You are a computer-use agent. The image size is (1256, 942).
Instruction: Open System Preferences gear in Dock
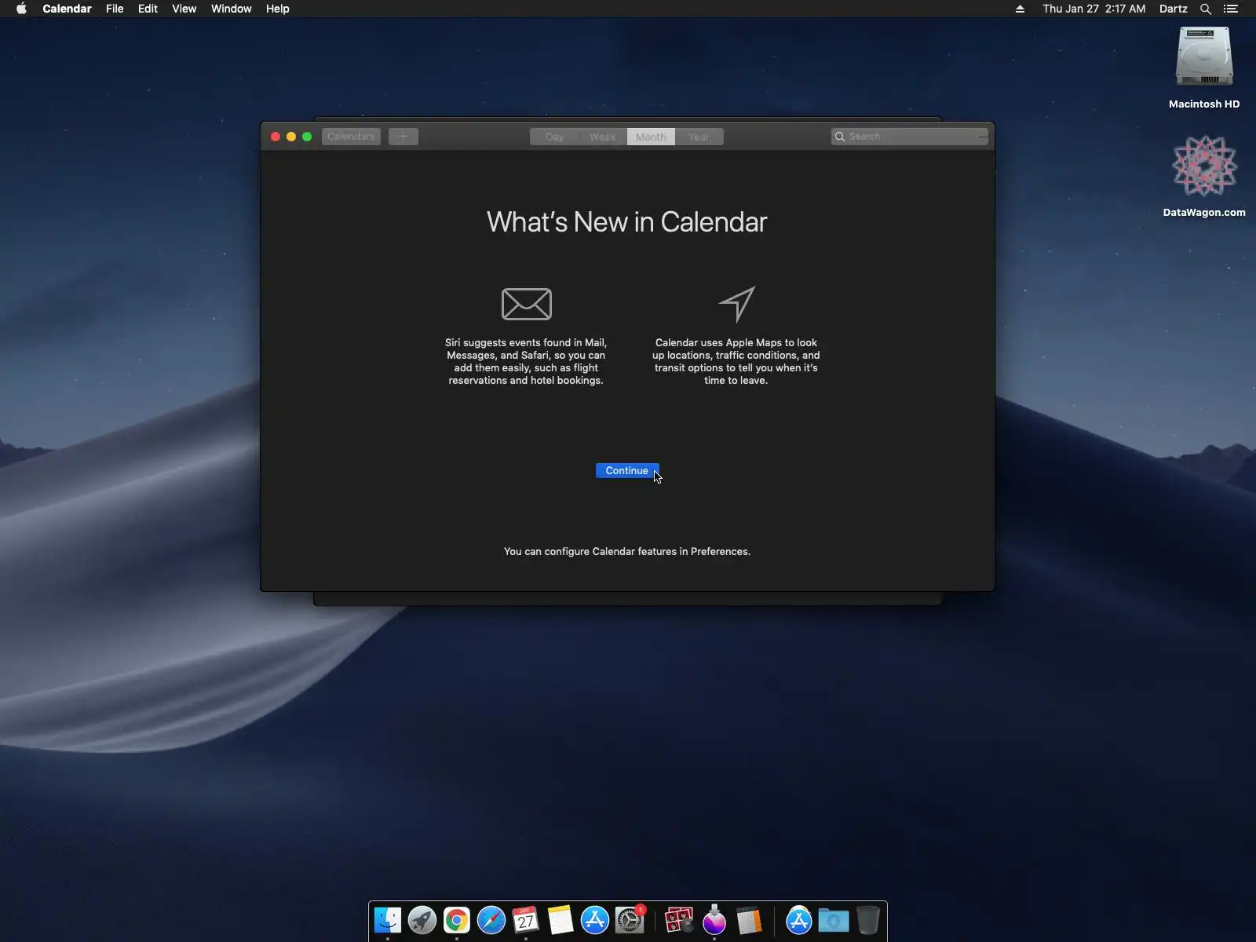coord(630,920)
